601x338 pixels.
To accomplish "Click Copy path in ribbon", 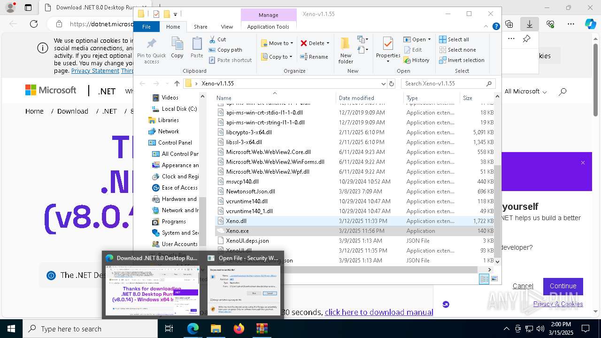I will coord(225,50).
